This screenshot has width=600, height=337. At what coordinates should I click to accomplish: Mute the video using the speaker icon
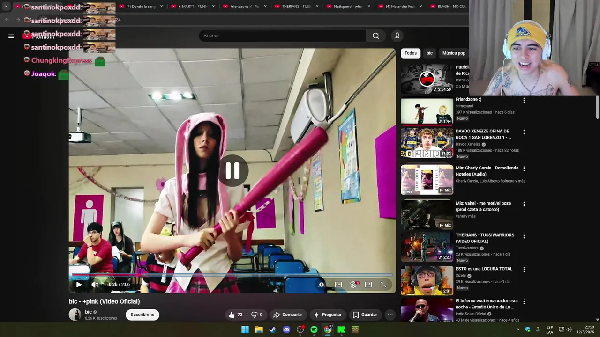coord(95,284)
